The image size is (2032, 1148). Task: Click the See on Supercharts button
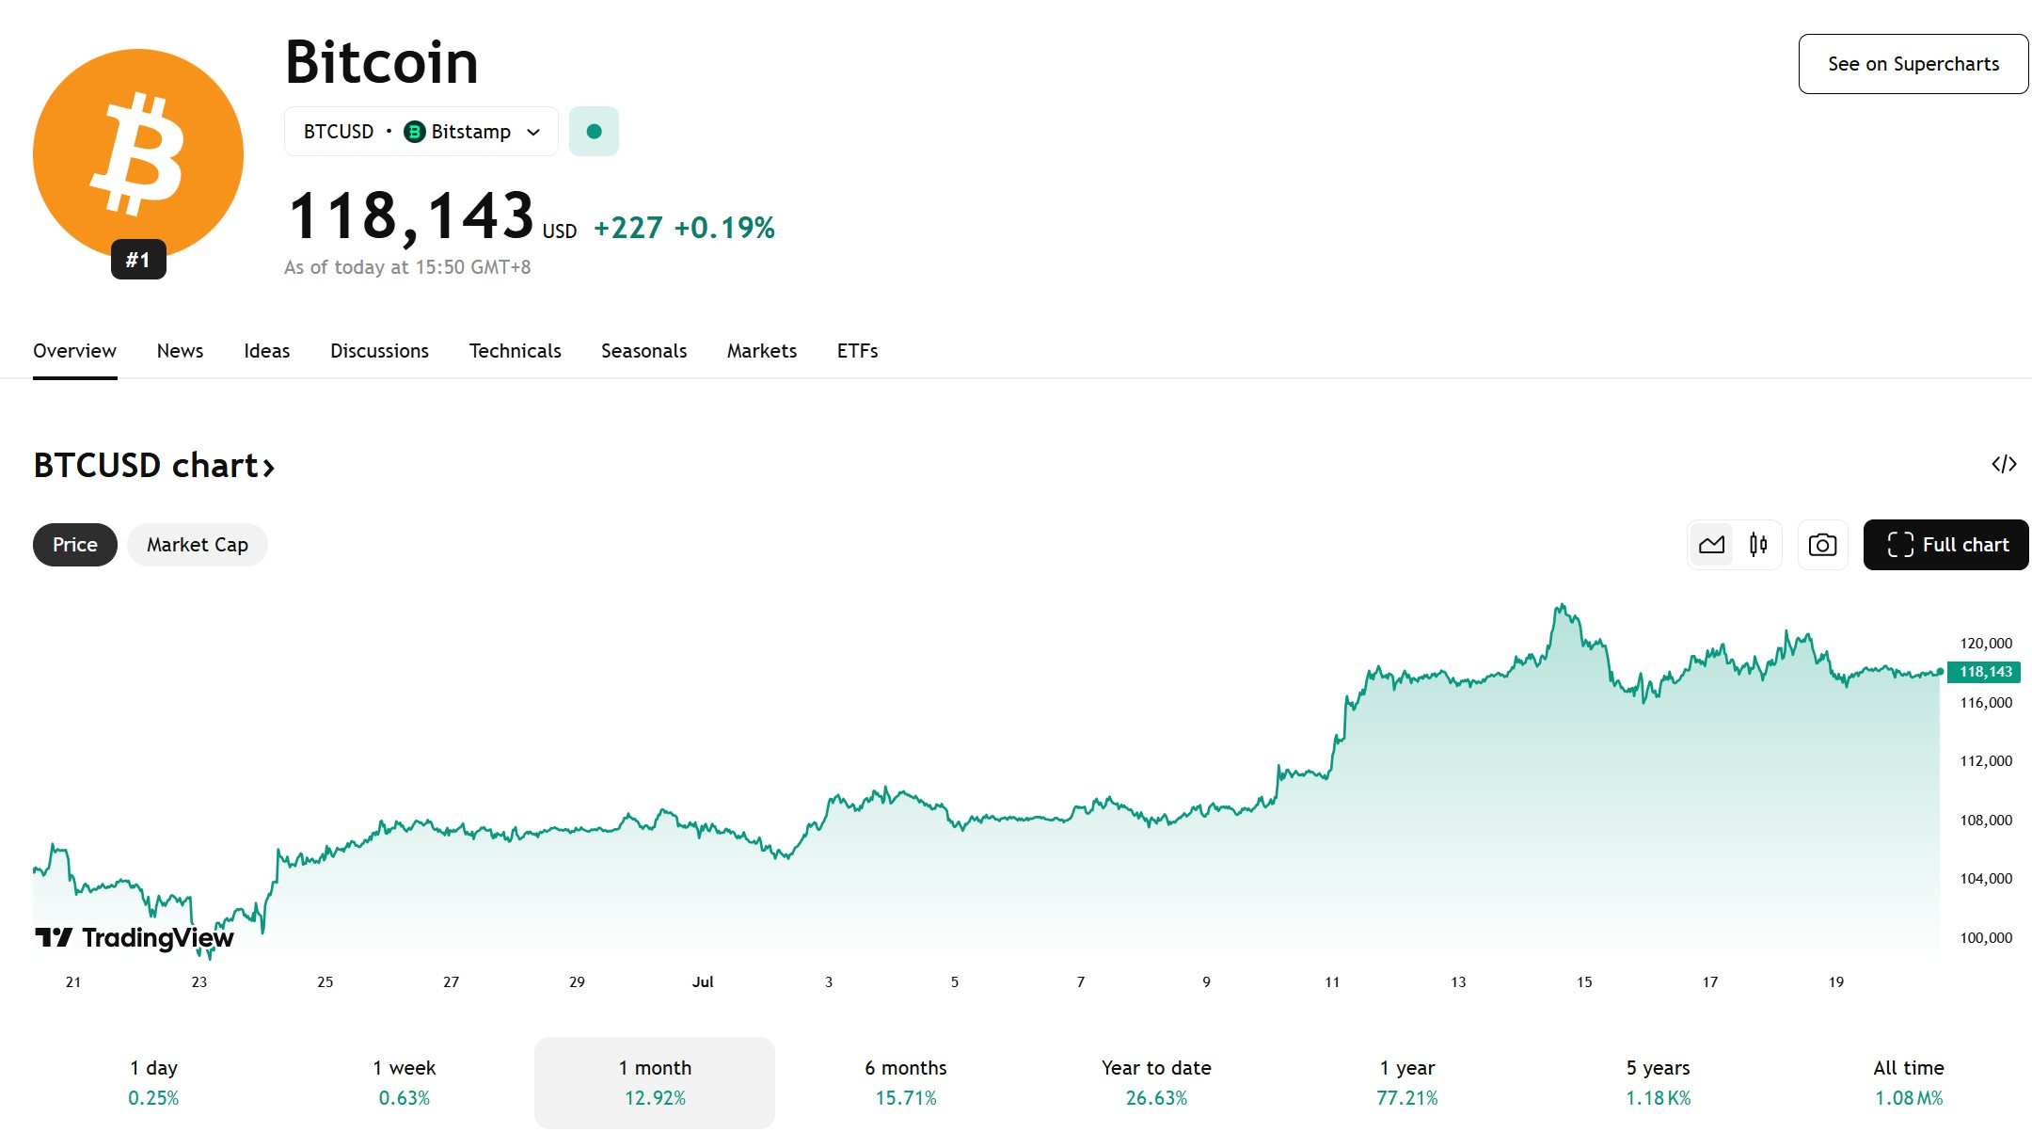[1913, 64]
